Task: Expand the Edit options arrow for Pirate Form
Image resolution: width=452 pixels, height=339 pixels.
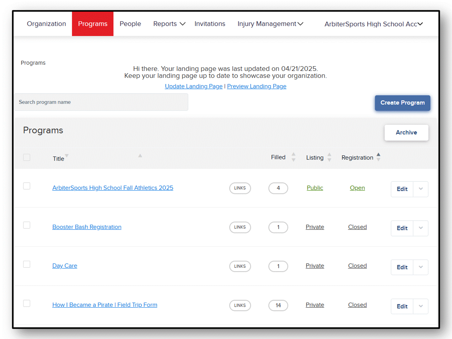Action: coord(421,306)
